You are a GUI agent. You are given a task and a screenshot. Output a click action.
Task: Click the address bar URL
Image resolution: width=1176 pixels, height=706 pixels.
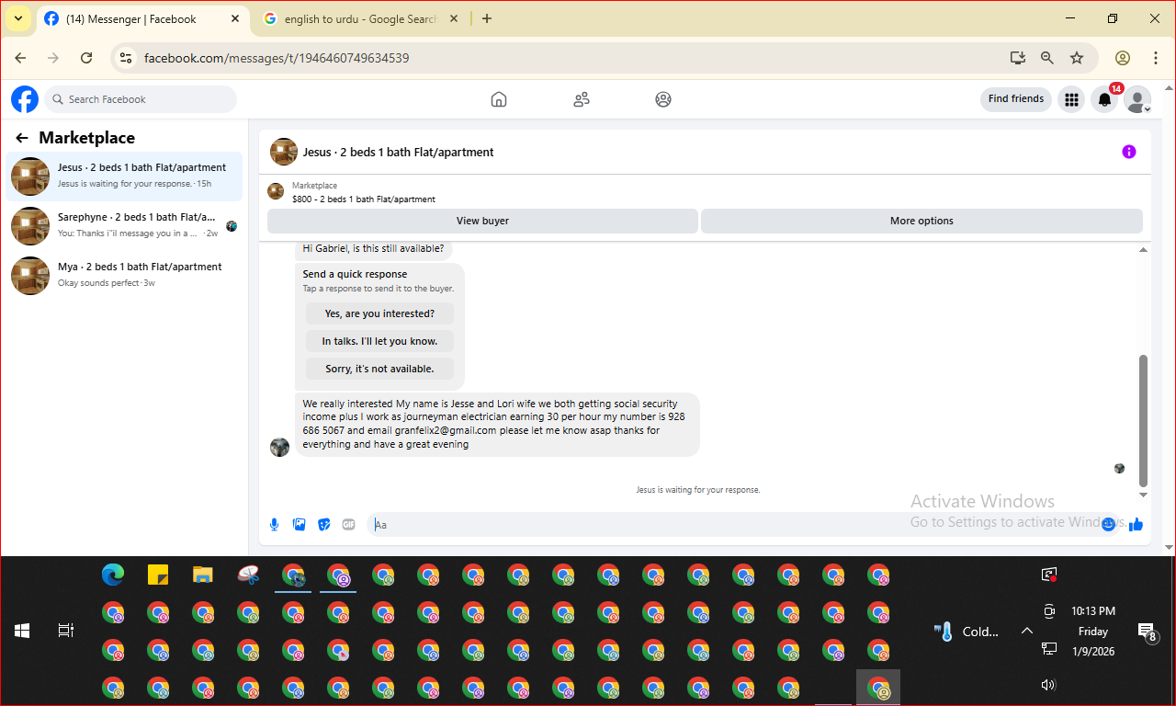click(277, 58)
